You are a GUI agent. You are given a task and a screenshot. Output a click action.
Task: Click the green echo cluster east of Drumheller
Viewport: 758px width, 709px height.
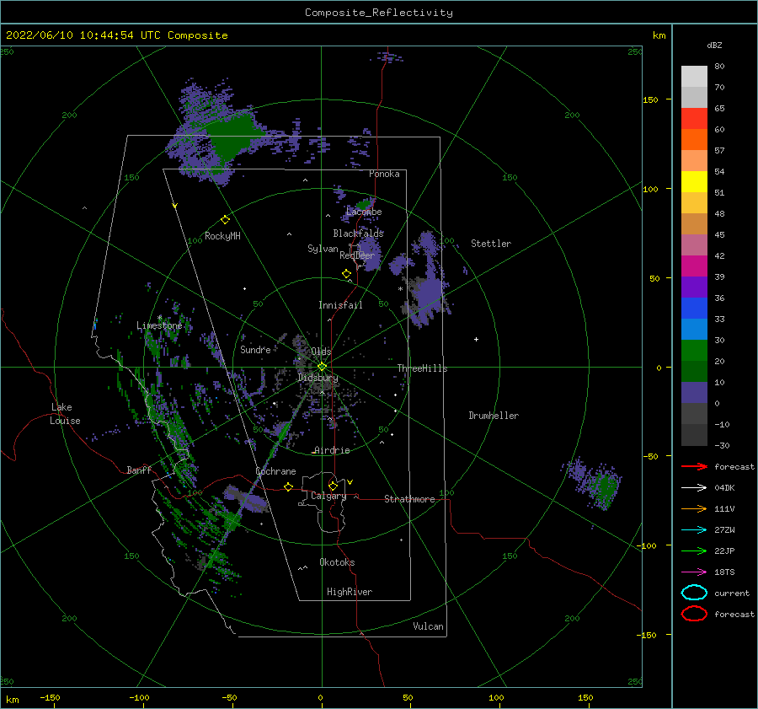[604, 487]
